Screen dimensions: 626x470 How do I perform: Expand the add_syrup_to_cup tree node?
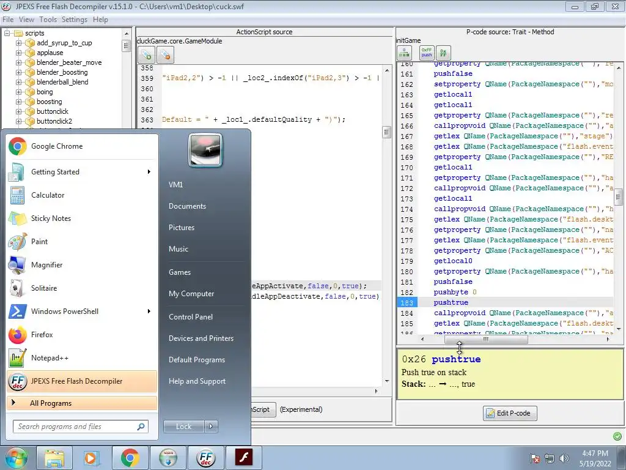18,43
